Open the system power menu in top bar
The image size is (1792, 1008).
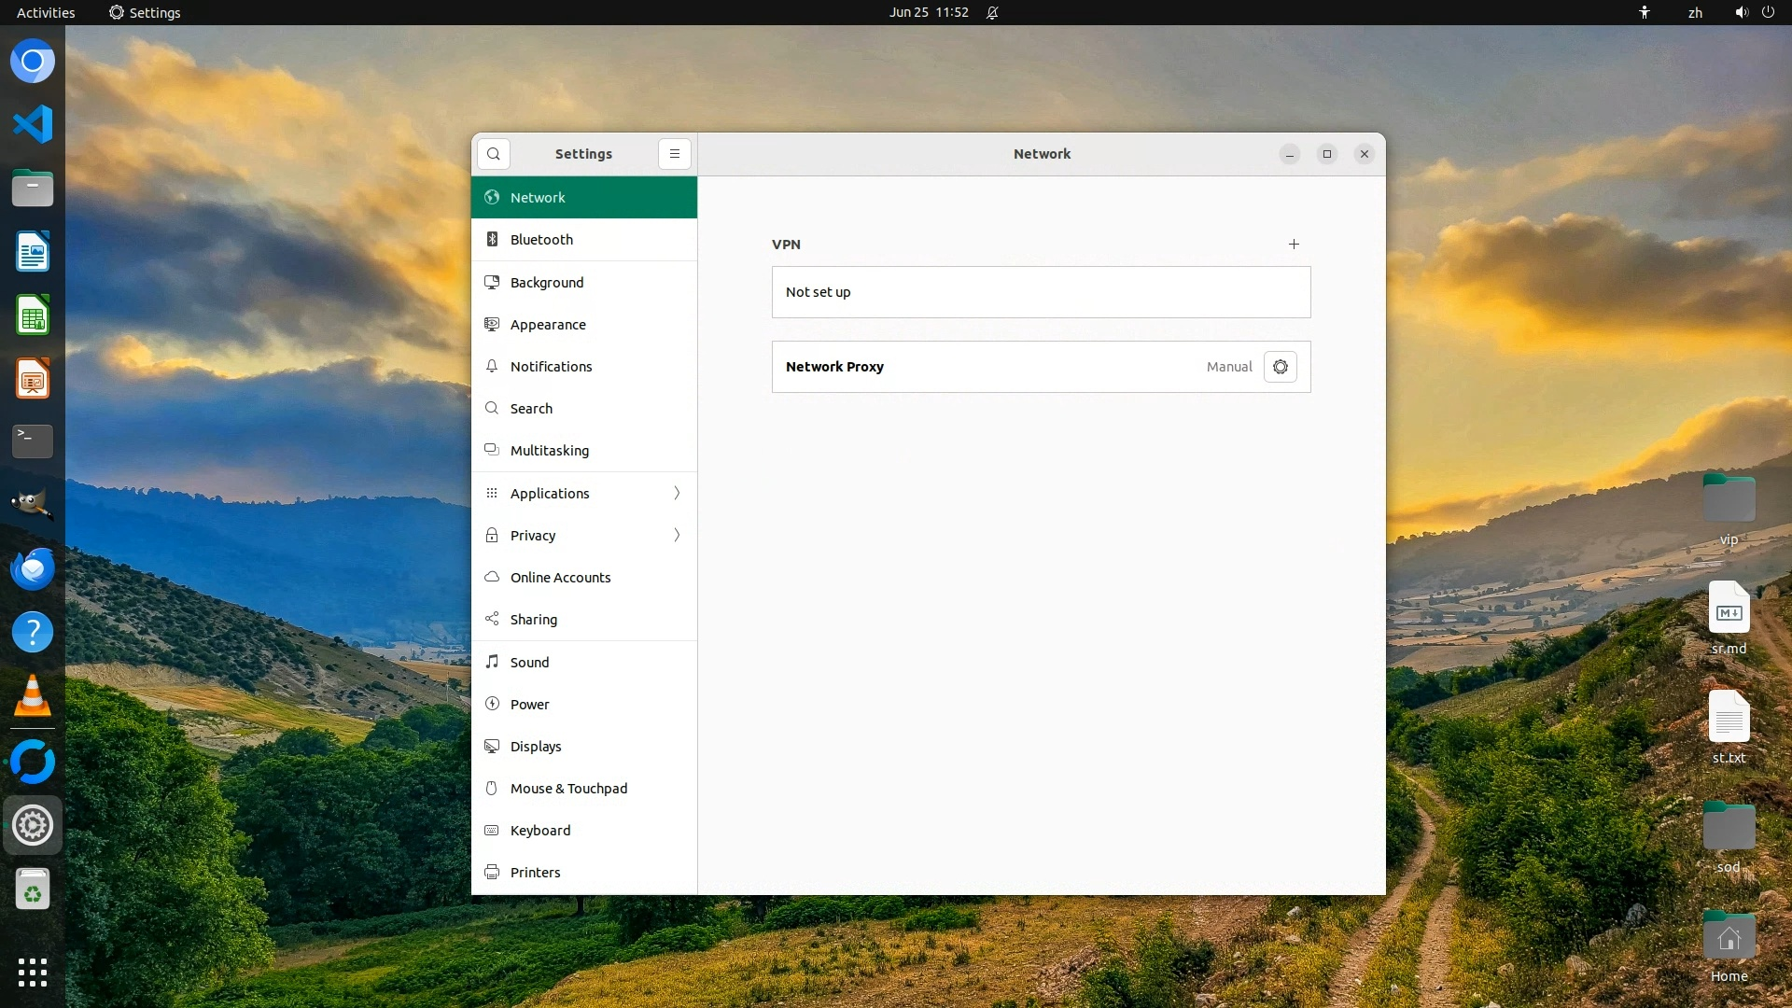pyautogui.click(x=1768, y=12)
